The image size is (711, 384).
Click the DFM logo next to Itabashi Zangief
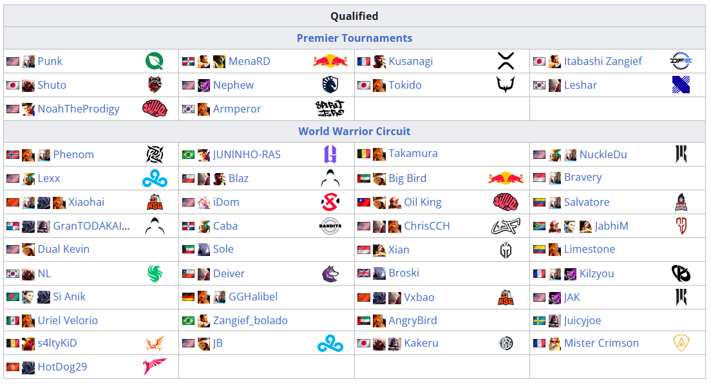[681, 61]
